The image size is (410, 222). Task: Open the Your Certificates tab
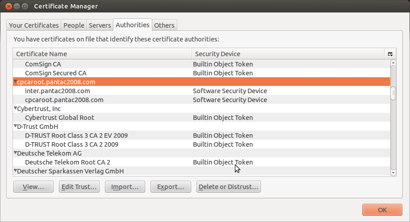click(34, 25)
